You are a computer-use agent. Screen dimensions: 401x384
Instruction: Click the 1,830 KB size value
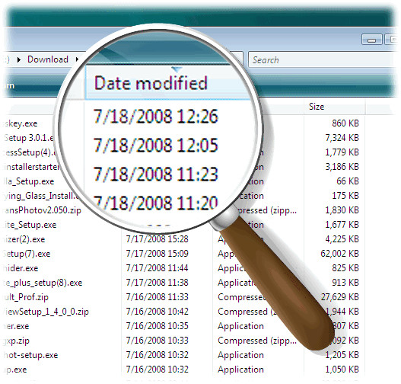(x=342, y=210)
